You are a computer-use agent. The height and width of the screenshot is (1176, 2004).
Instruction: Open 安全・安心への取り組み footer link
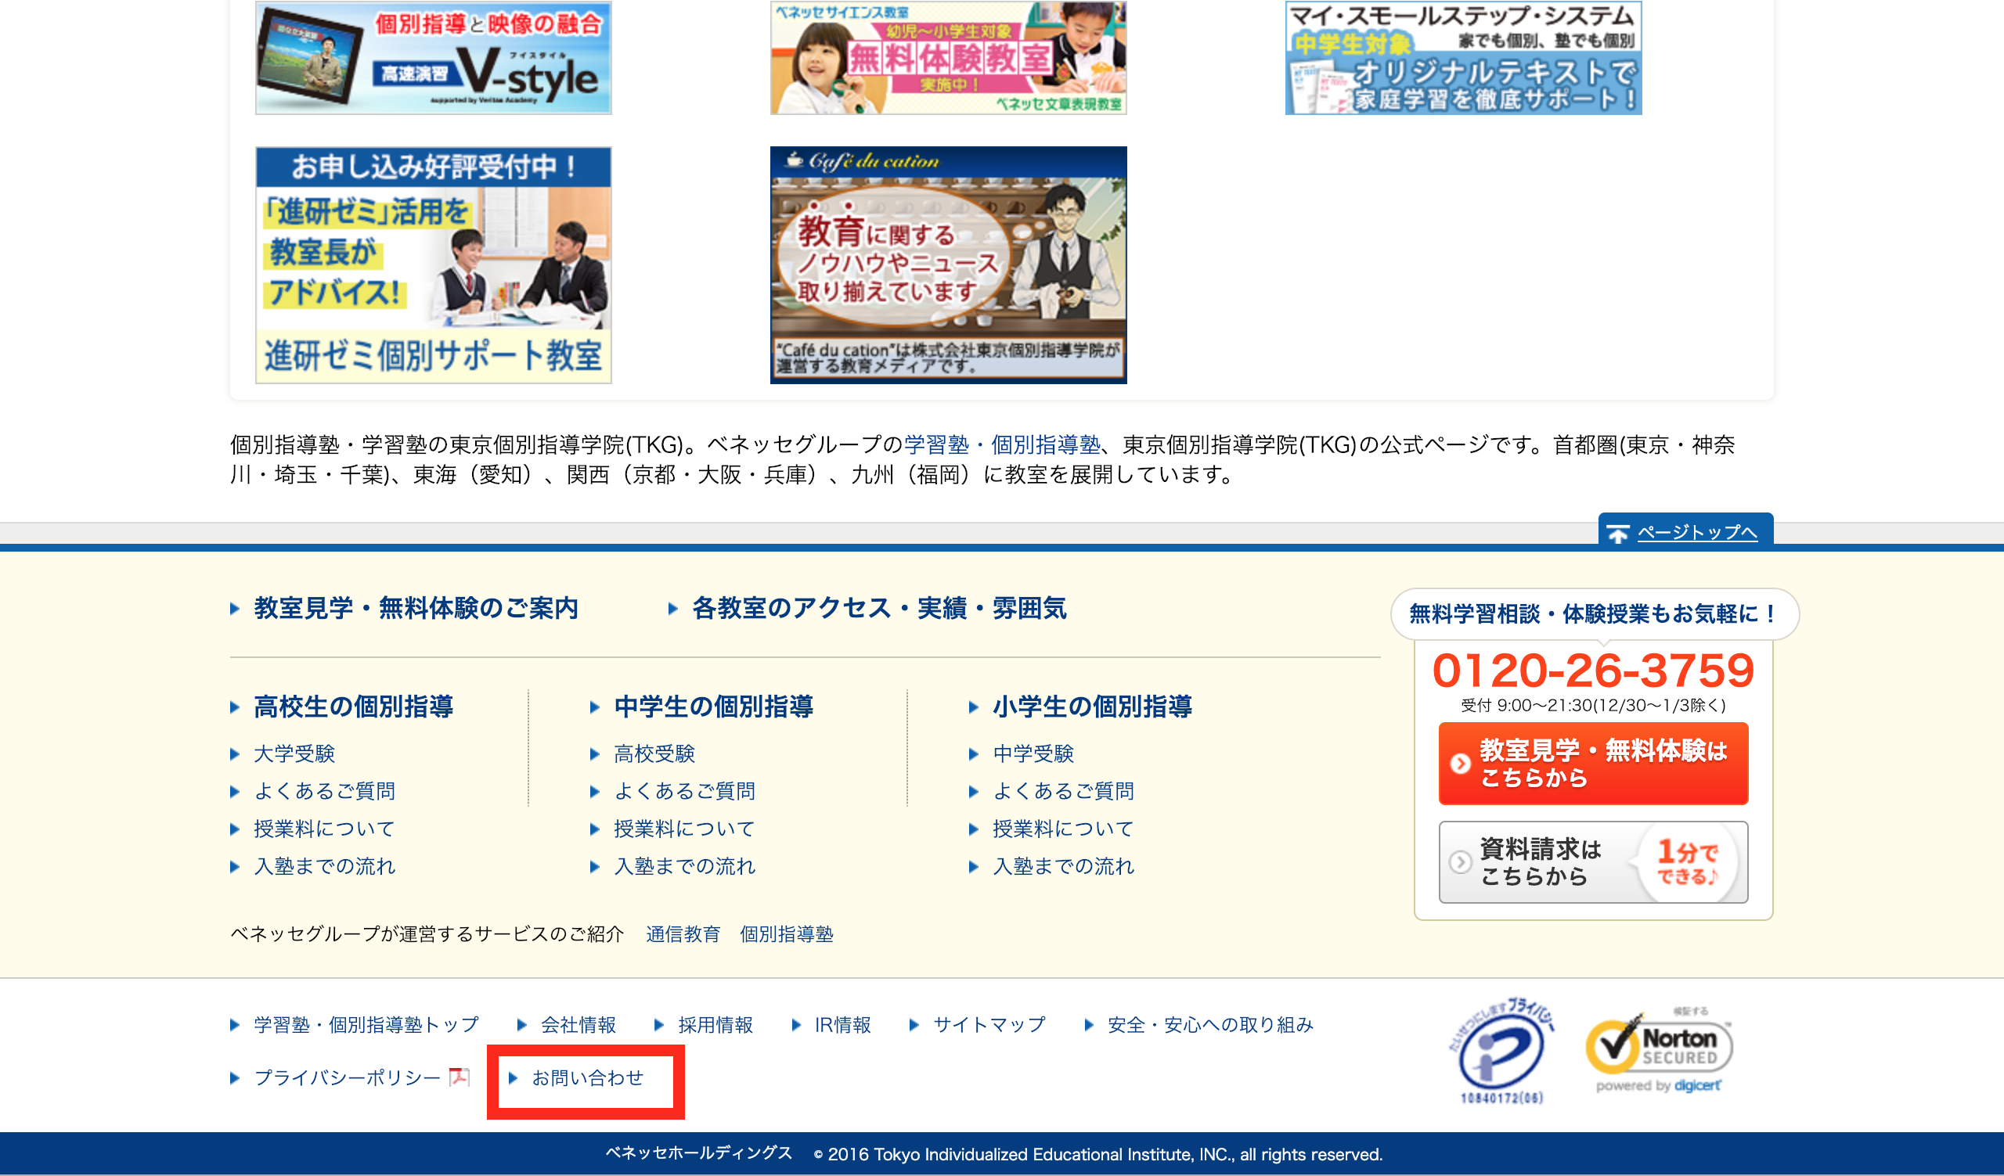(x=1210, y=1025)
